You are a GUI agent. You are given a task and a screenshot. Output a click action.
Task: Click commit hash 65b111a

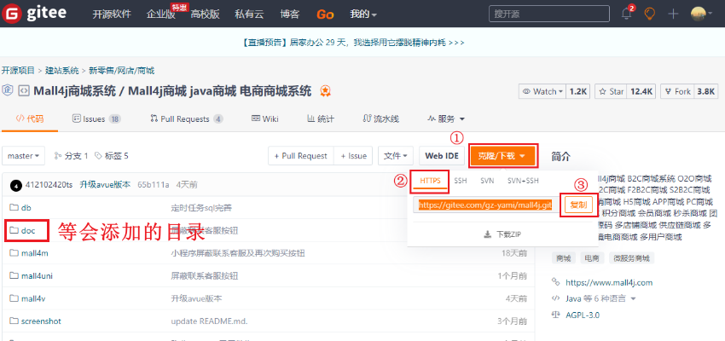[153, 185]
